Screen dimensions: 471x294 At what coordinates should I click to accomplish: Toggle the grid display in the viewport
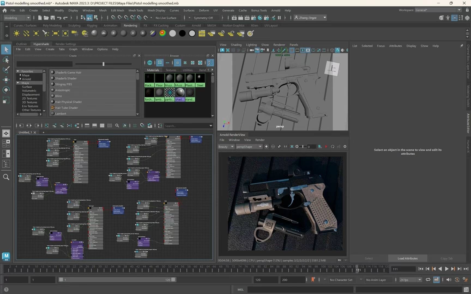pyautogui.click(x=292, y=50)
